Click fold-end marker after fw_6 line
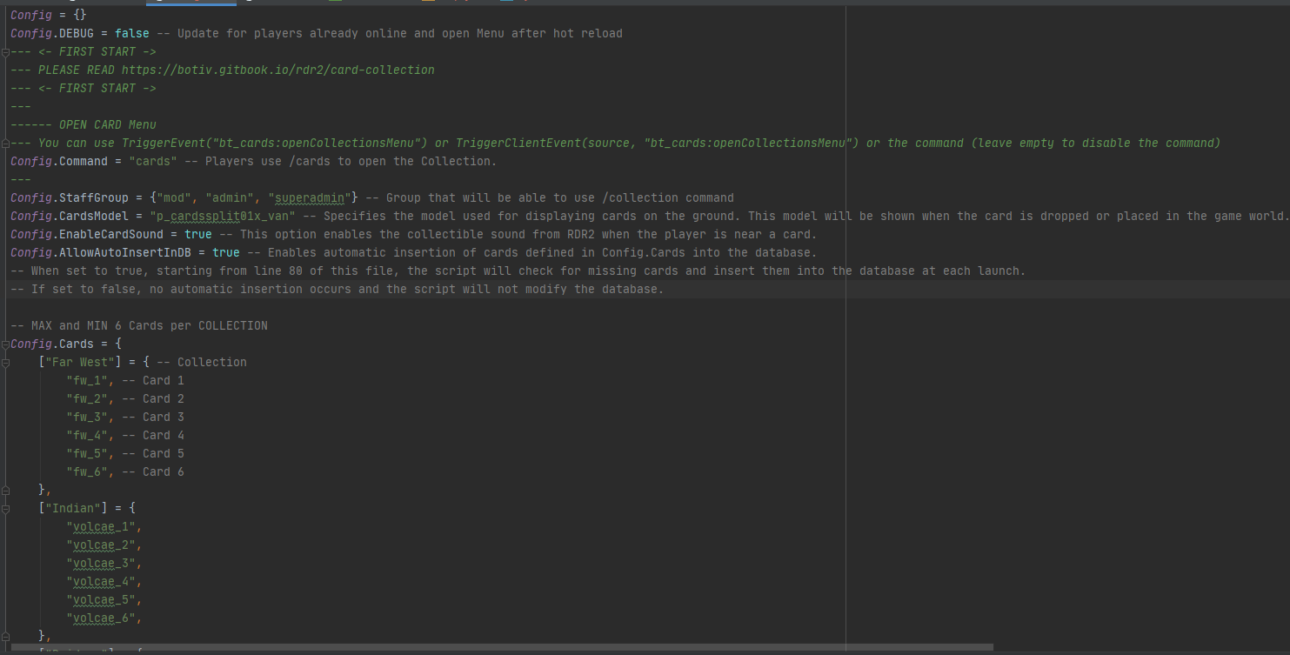The height and width of the screenshot is (655, 1290). pos(5,490)
